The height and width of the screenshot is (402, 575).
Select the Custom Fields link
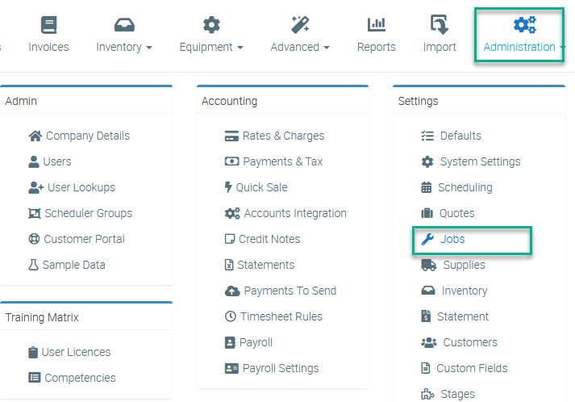point(472,368)
